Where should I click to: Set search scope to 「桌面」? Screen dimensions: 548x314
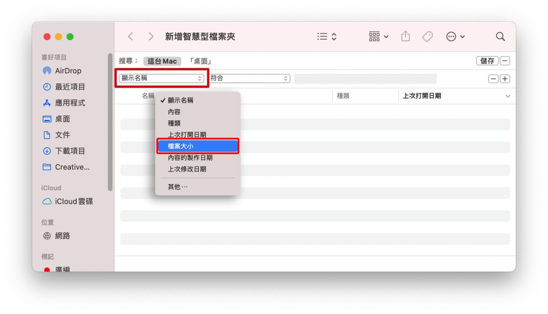pyautogui.click(x=200, y=61)
